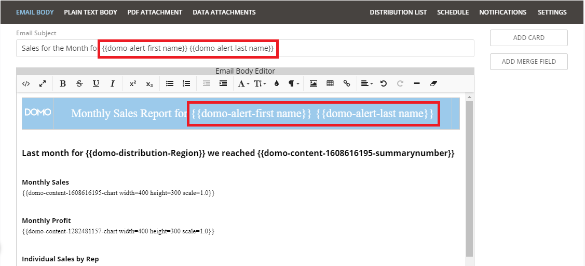Switch to the Plain Text Body tab
The image size is (585, 266).
click(x=90, y=12)
